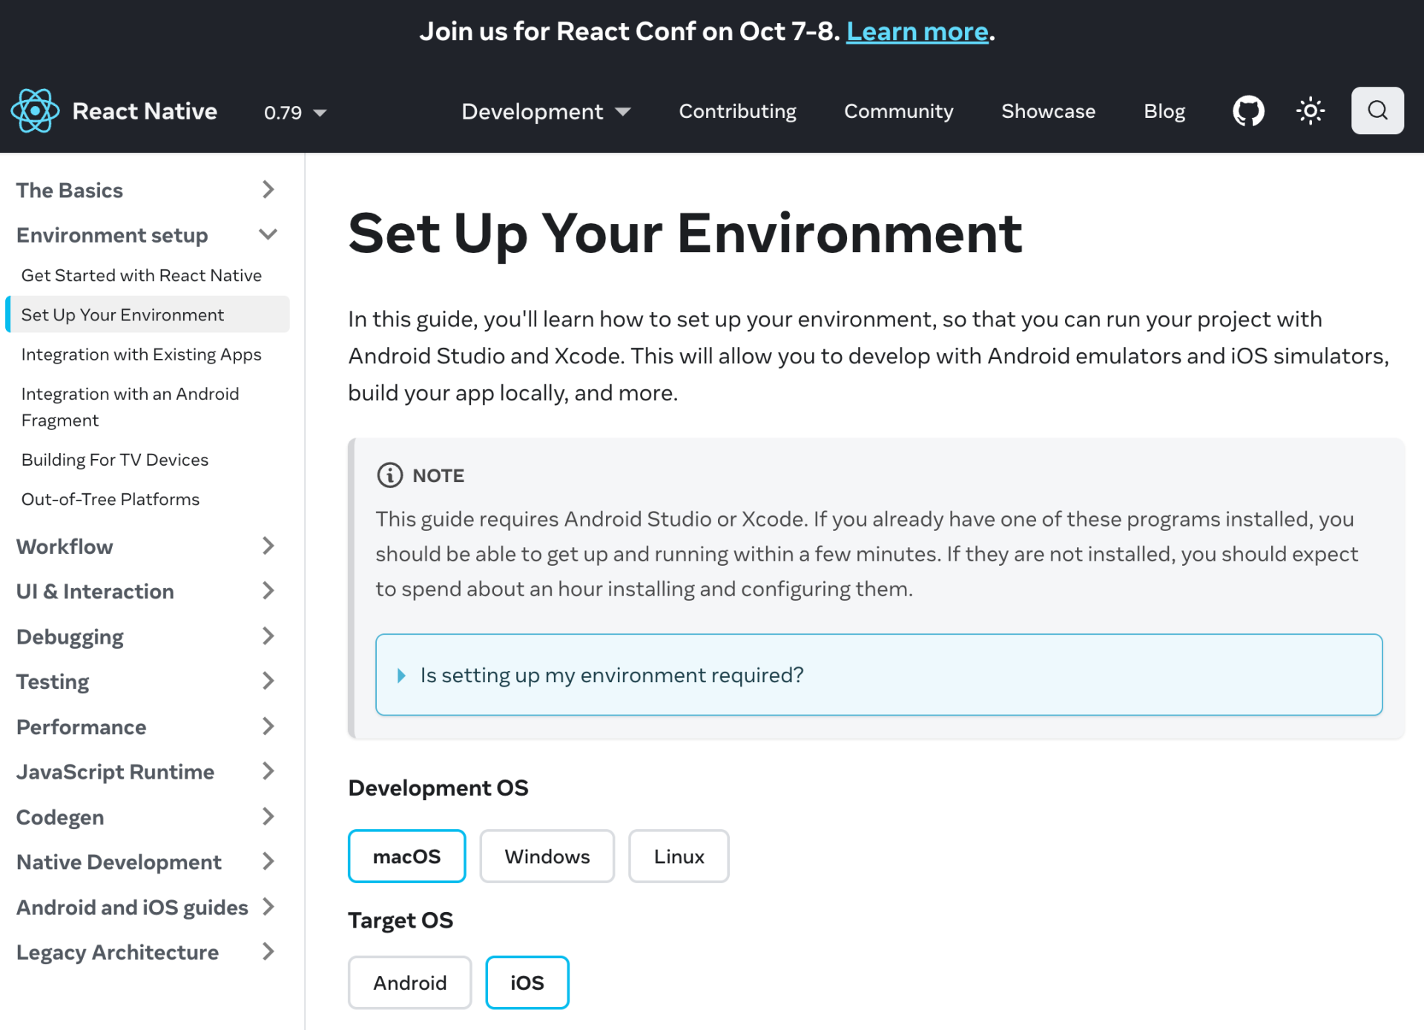Toggle light/dark mode sun icon
Screen dimensions: 1424x1030
(x=1311, y=110)
